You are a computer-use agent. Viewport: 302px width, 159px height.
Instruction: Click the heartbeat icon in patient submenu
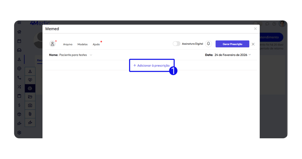click(x=30, y=79)
